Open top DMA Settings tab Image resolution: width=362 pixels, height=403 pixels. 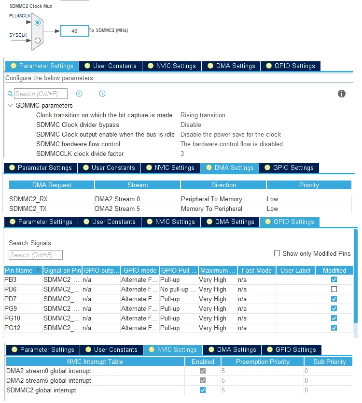coord(231,66)
